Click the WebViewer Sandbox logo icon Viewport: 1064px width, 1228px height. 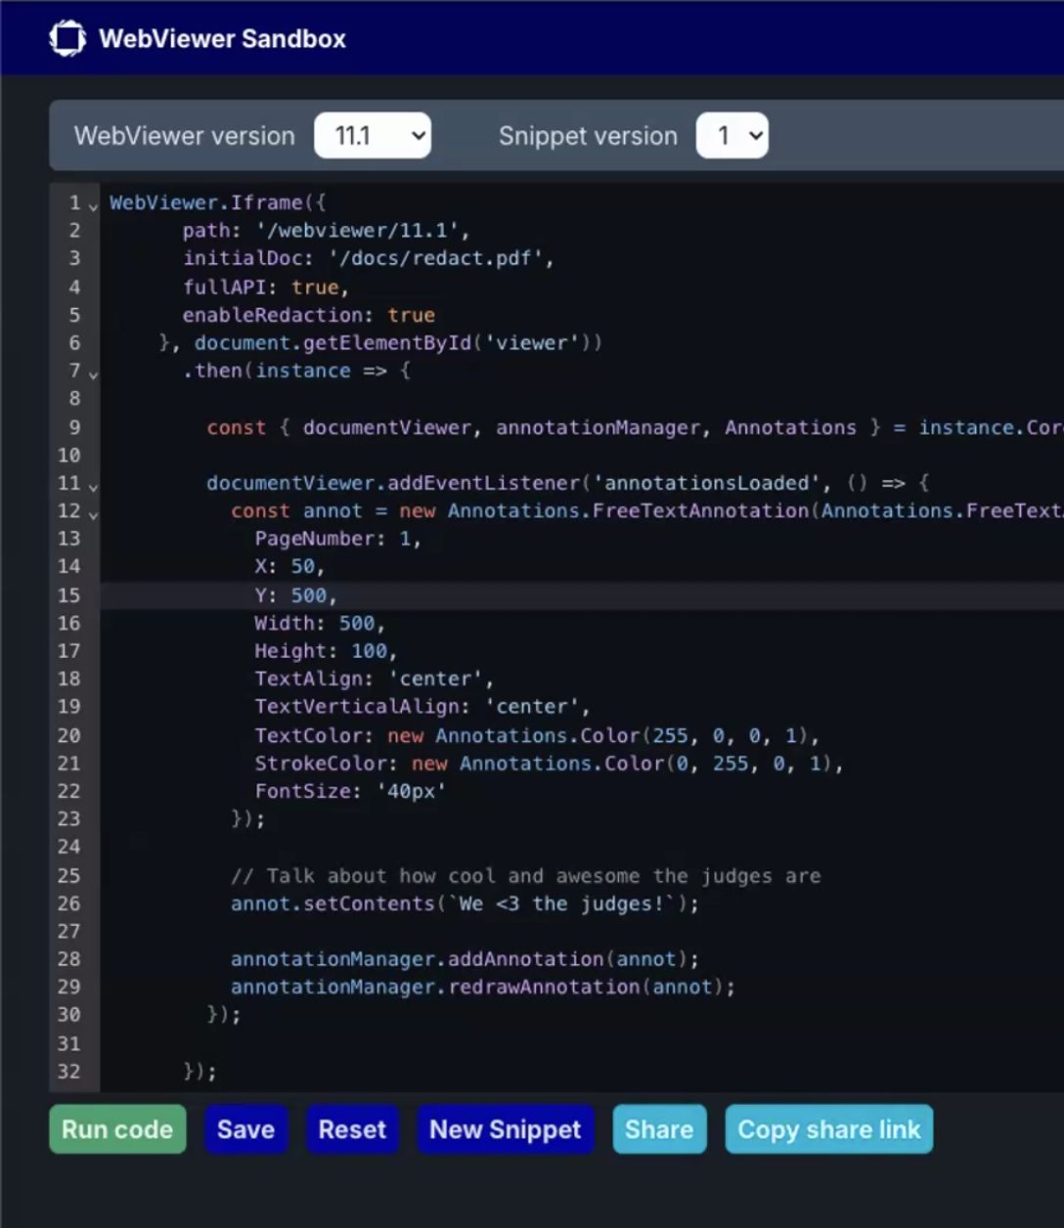tap(67, 39)
